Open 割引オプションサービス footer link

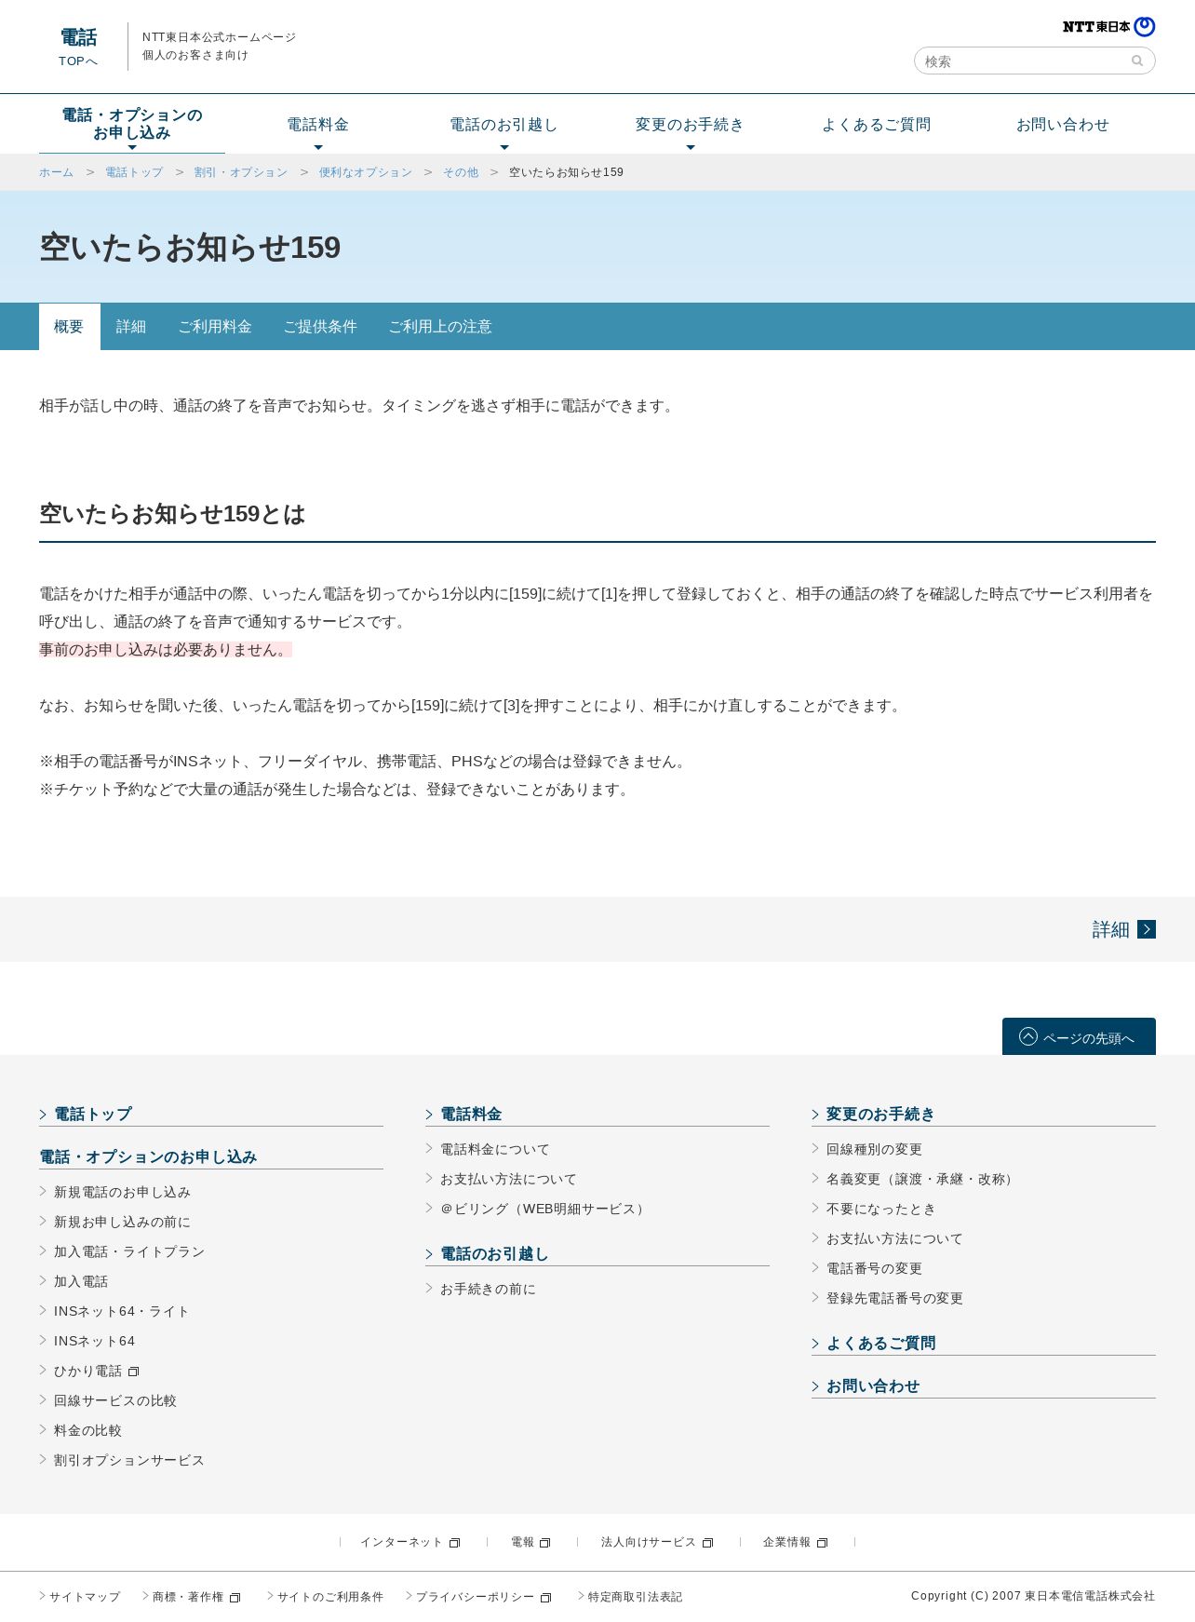129,1460
